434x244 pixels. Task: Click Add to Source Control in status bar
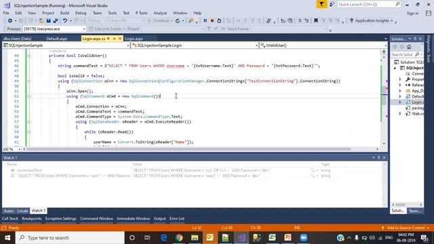406,228
